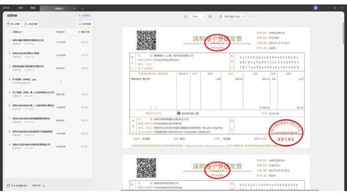Viewport: 347px width, 196px height.
Task: Click the 检查发票 check button
Action: tap(84, 24)
